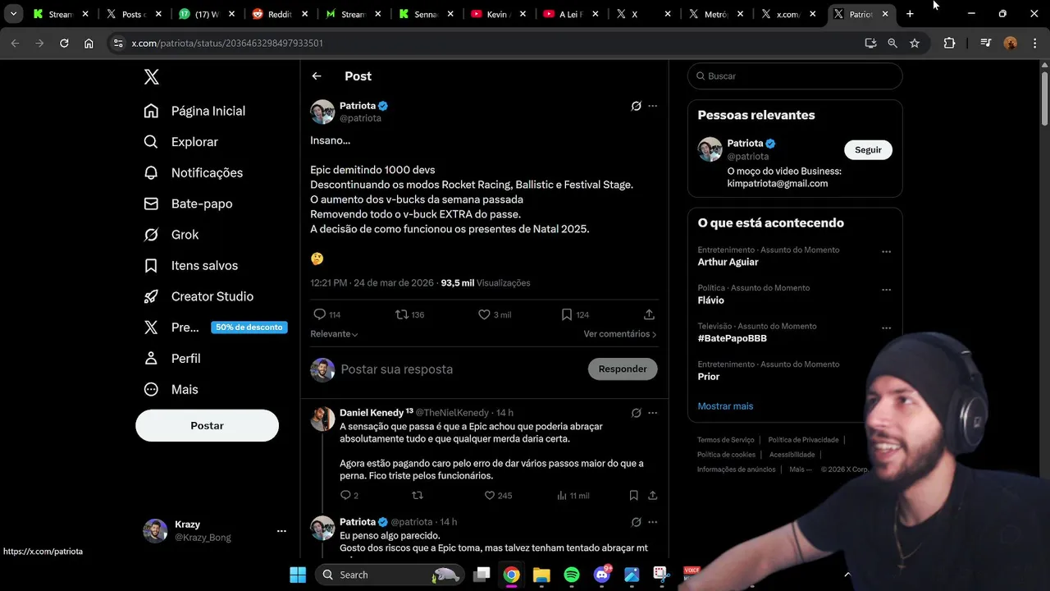1050x591 pixels.
Task: Open the Relevante sort dropdown
Action: coord(334,334)
